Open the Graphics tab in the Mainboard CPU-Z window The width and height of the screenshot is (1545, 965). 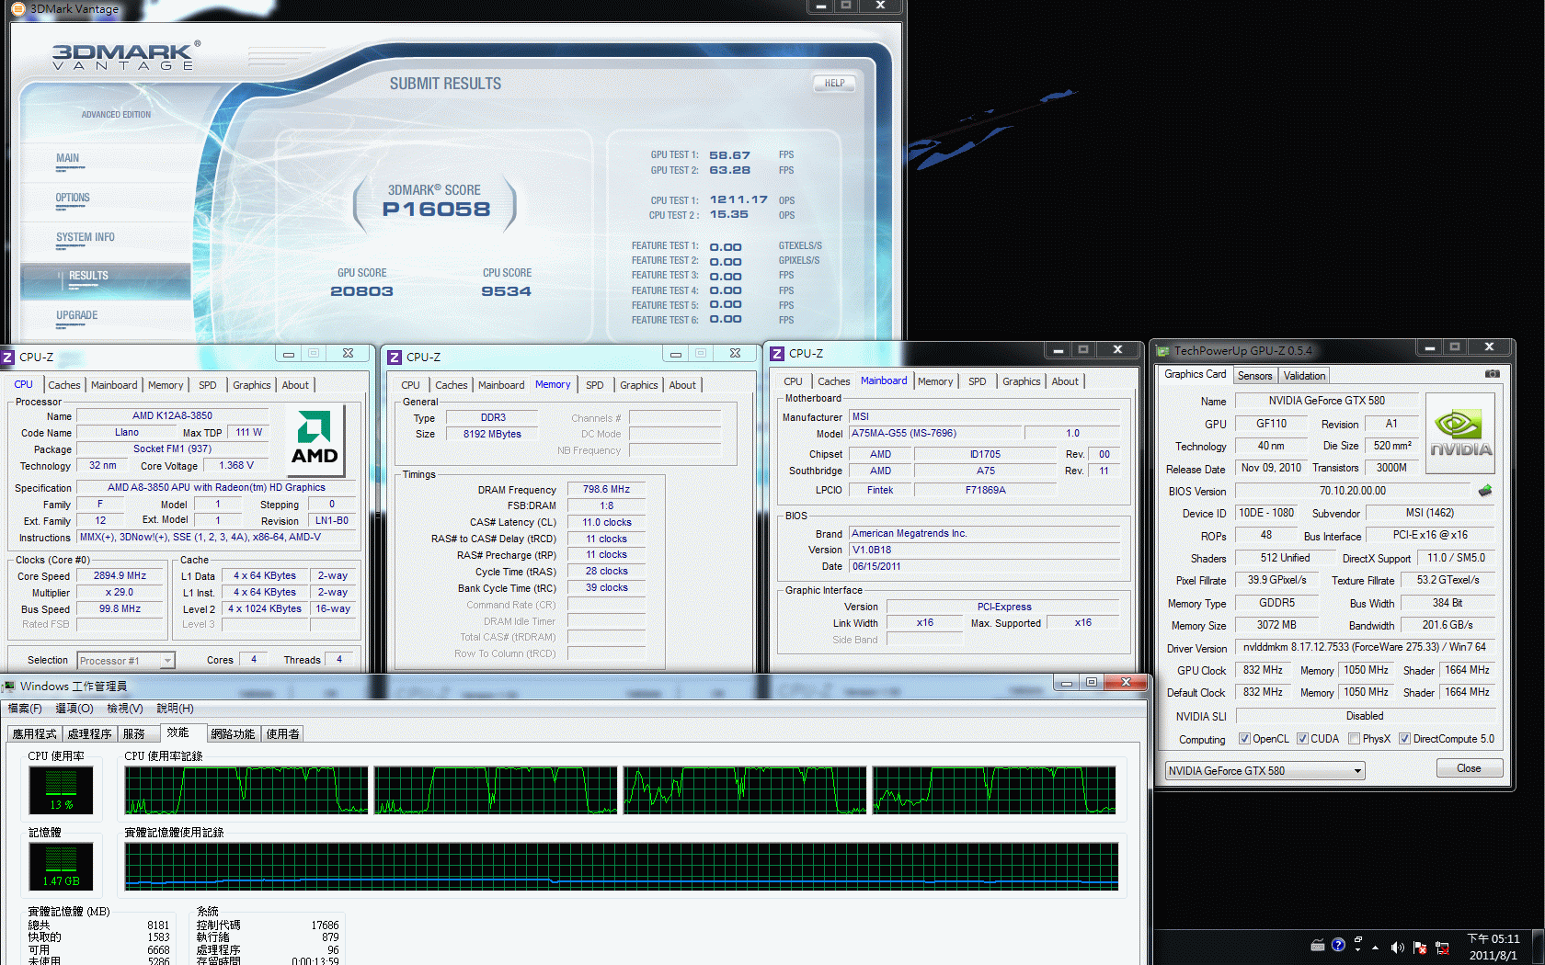(x=1021, y=381)
